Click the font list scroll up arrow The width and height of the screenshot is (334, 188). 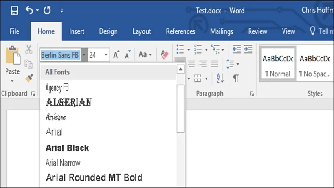[x=180, y=69]
